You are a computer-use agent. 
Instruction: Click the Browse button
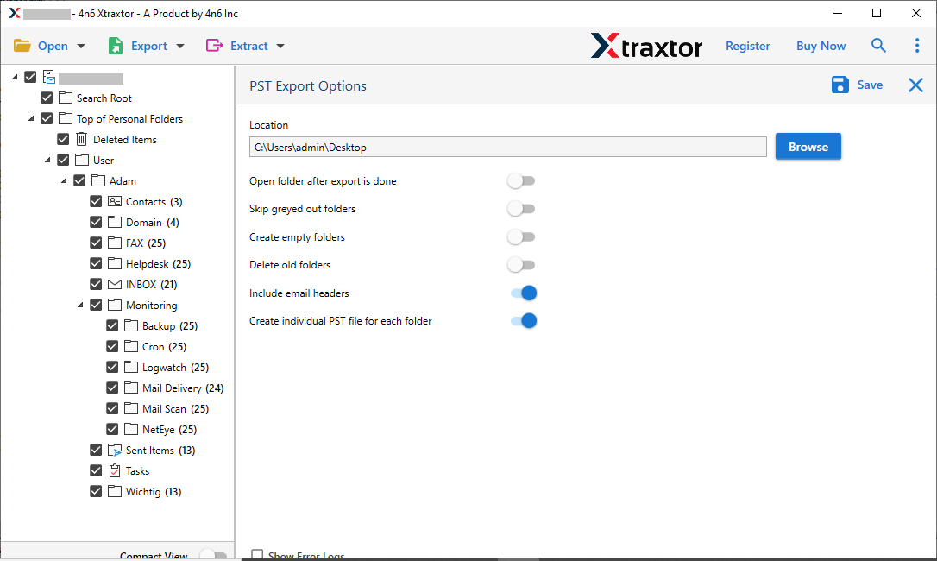808,147
